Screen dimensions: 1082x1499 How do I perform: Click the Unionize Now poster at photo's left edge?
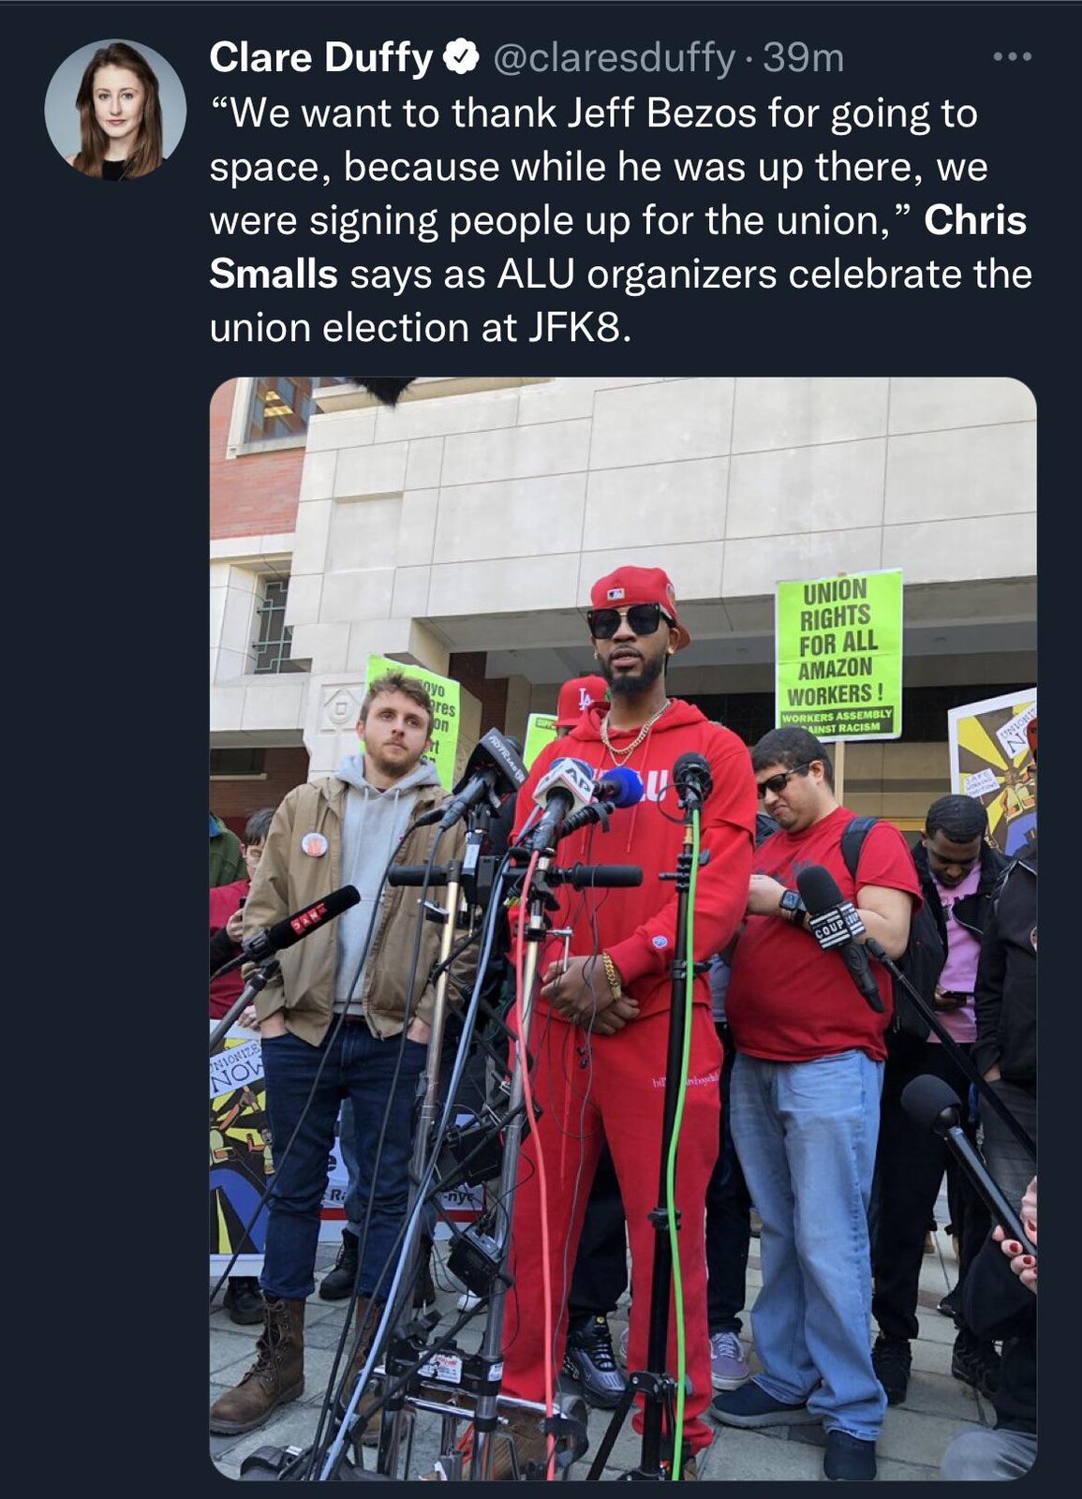[x=240, y=1154]
